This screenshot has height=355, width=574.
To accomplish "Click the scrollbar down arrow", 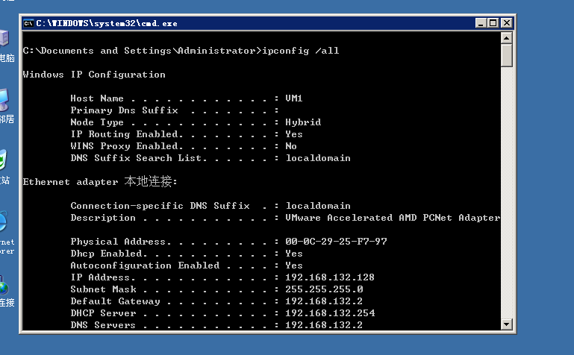I will coord(507,324).
